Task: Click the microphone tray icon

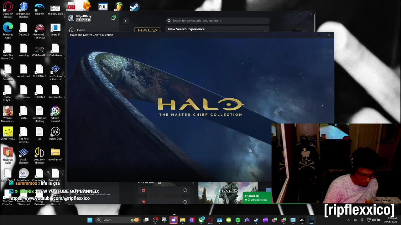Action: click(362, 220)
